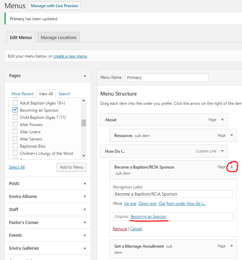Expand the Events panel arrow
The image size is (242, 260).
tap(85, 235)
